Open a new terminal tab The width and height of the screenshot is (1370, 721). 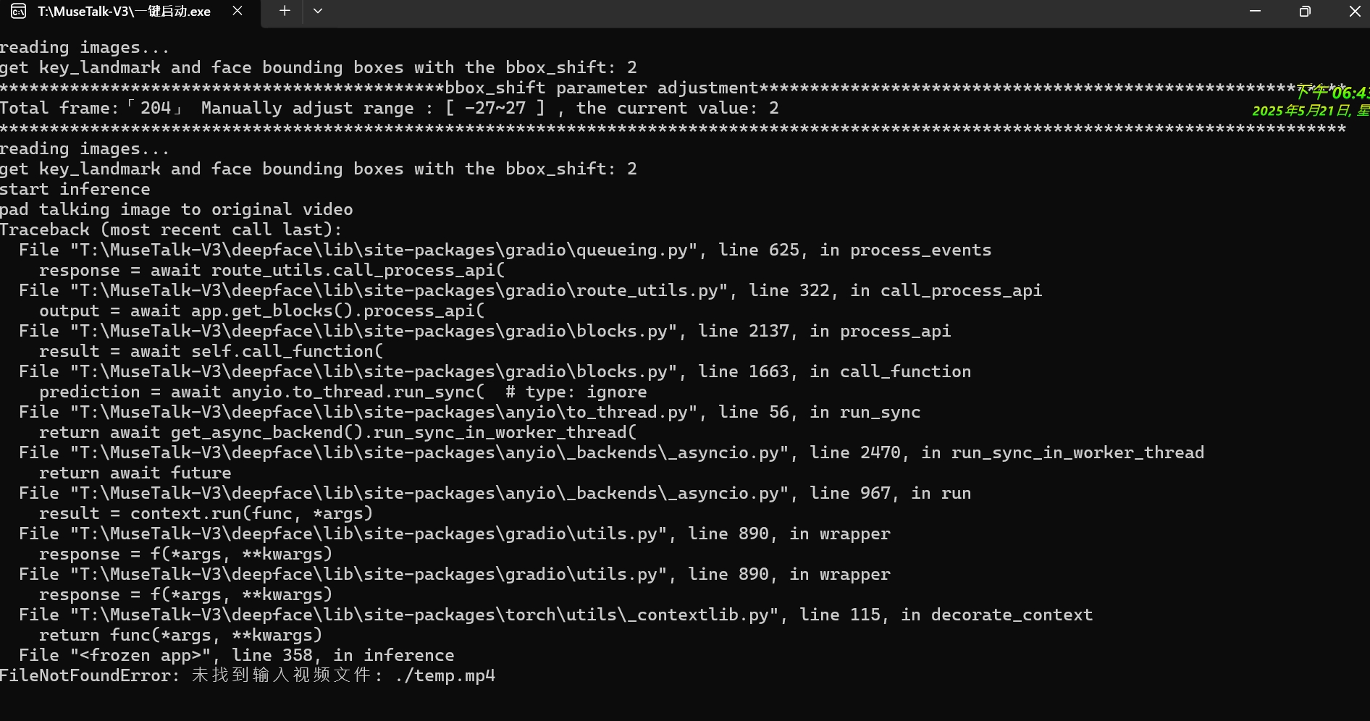[285, 11]
